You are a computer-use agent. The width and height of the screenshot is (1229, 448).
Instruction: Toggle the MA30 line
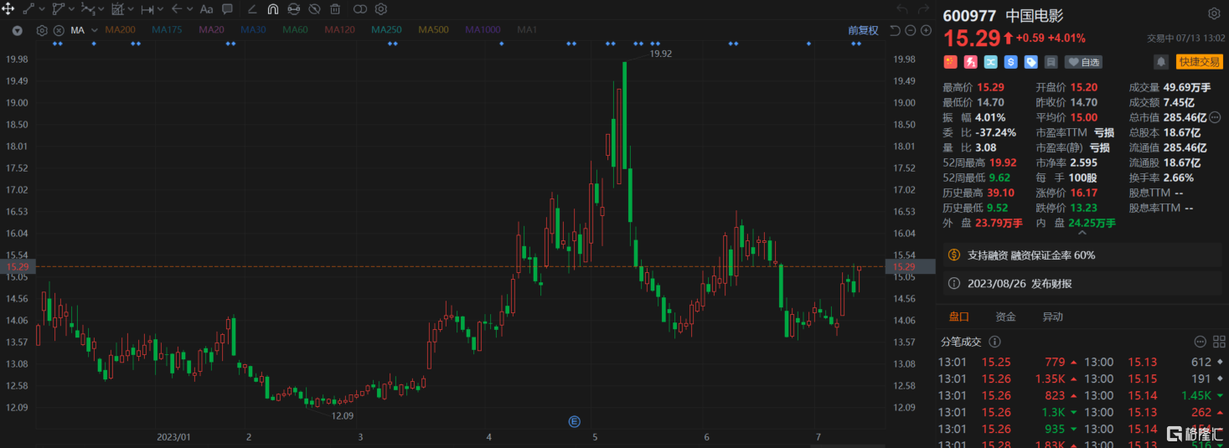(x=253, y=30)
